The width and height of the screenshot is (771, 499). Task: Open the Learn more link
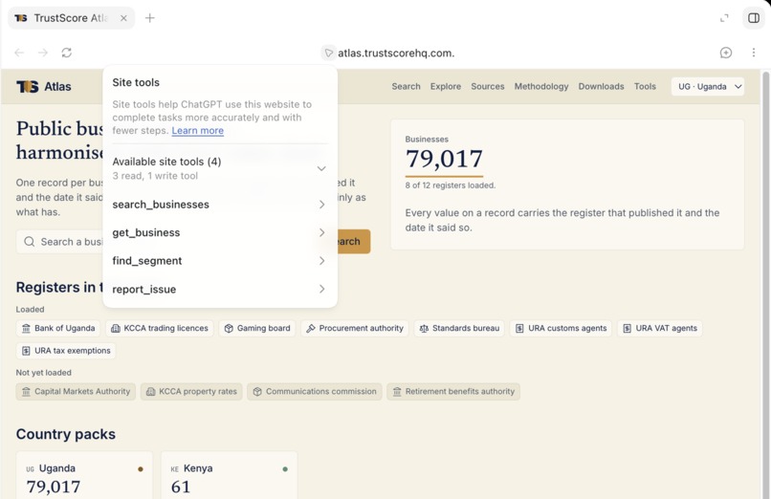point(198,131)
